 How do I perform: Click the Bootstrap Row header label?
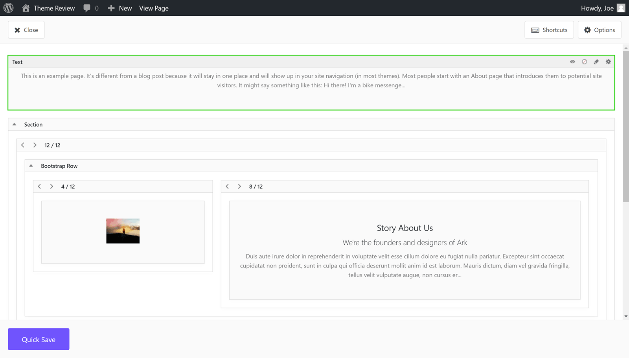[59, 166]
